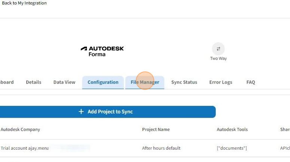Open the Details tab
The height and width of the screenshot is (162, 290).
click(33, 82)
